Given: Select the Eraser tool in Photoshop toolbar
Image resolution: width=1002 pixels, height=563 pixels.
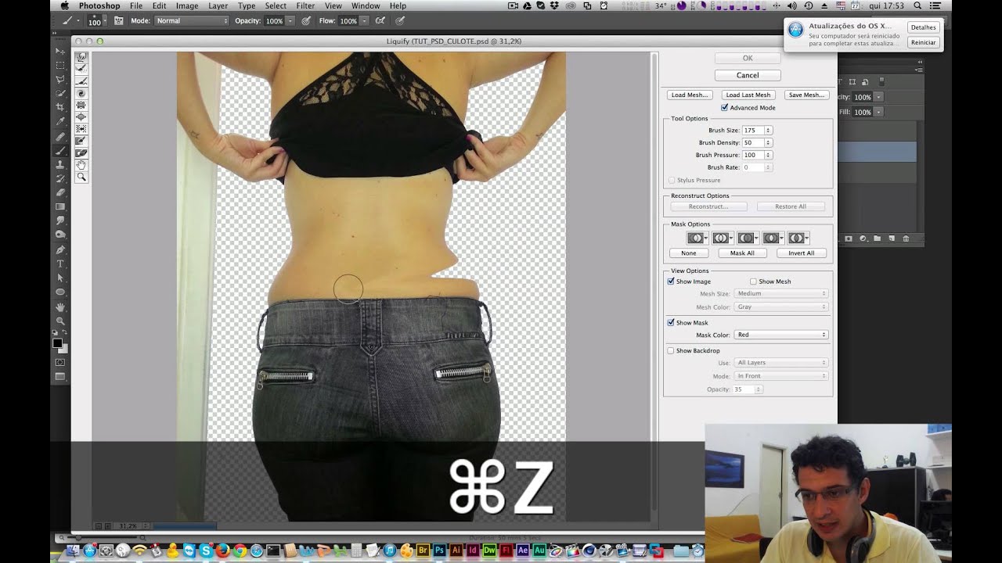Looking at the screenshot, I should click(60, 192).
